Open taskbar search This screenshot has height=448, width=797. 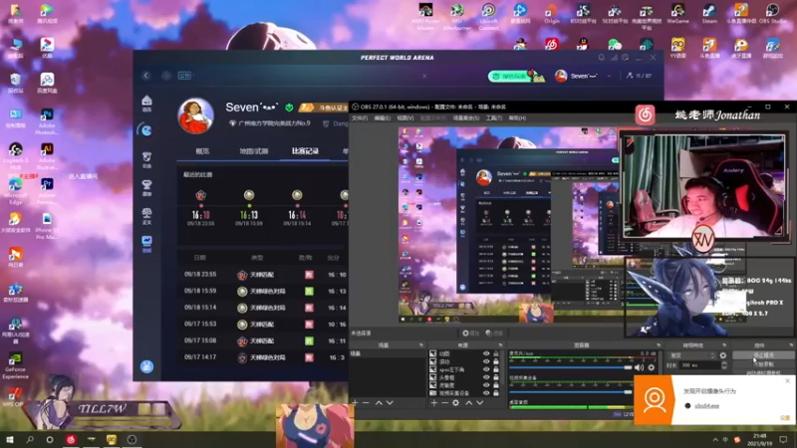click(x=30, y=440)
